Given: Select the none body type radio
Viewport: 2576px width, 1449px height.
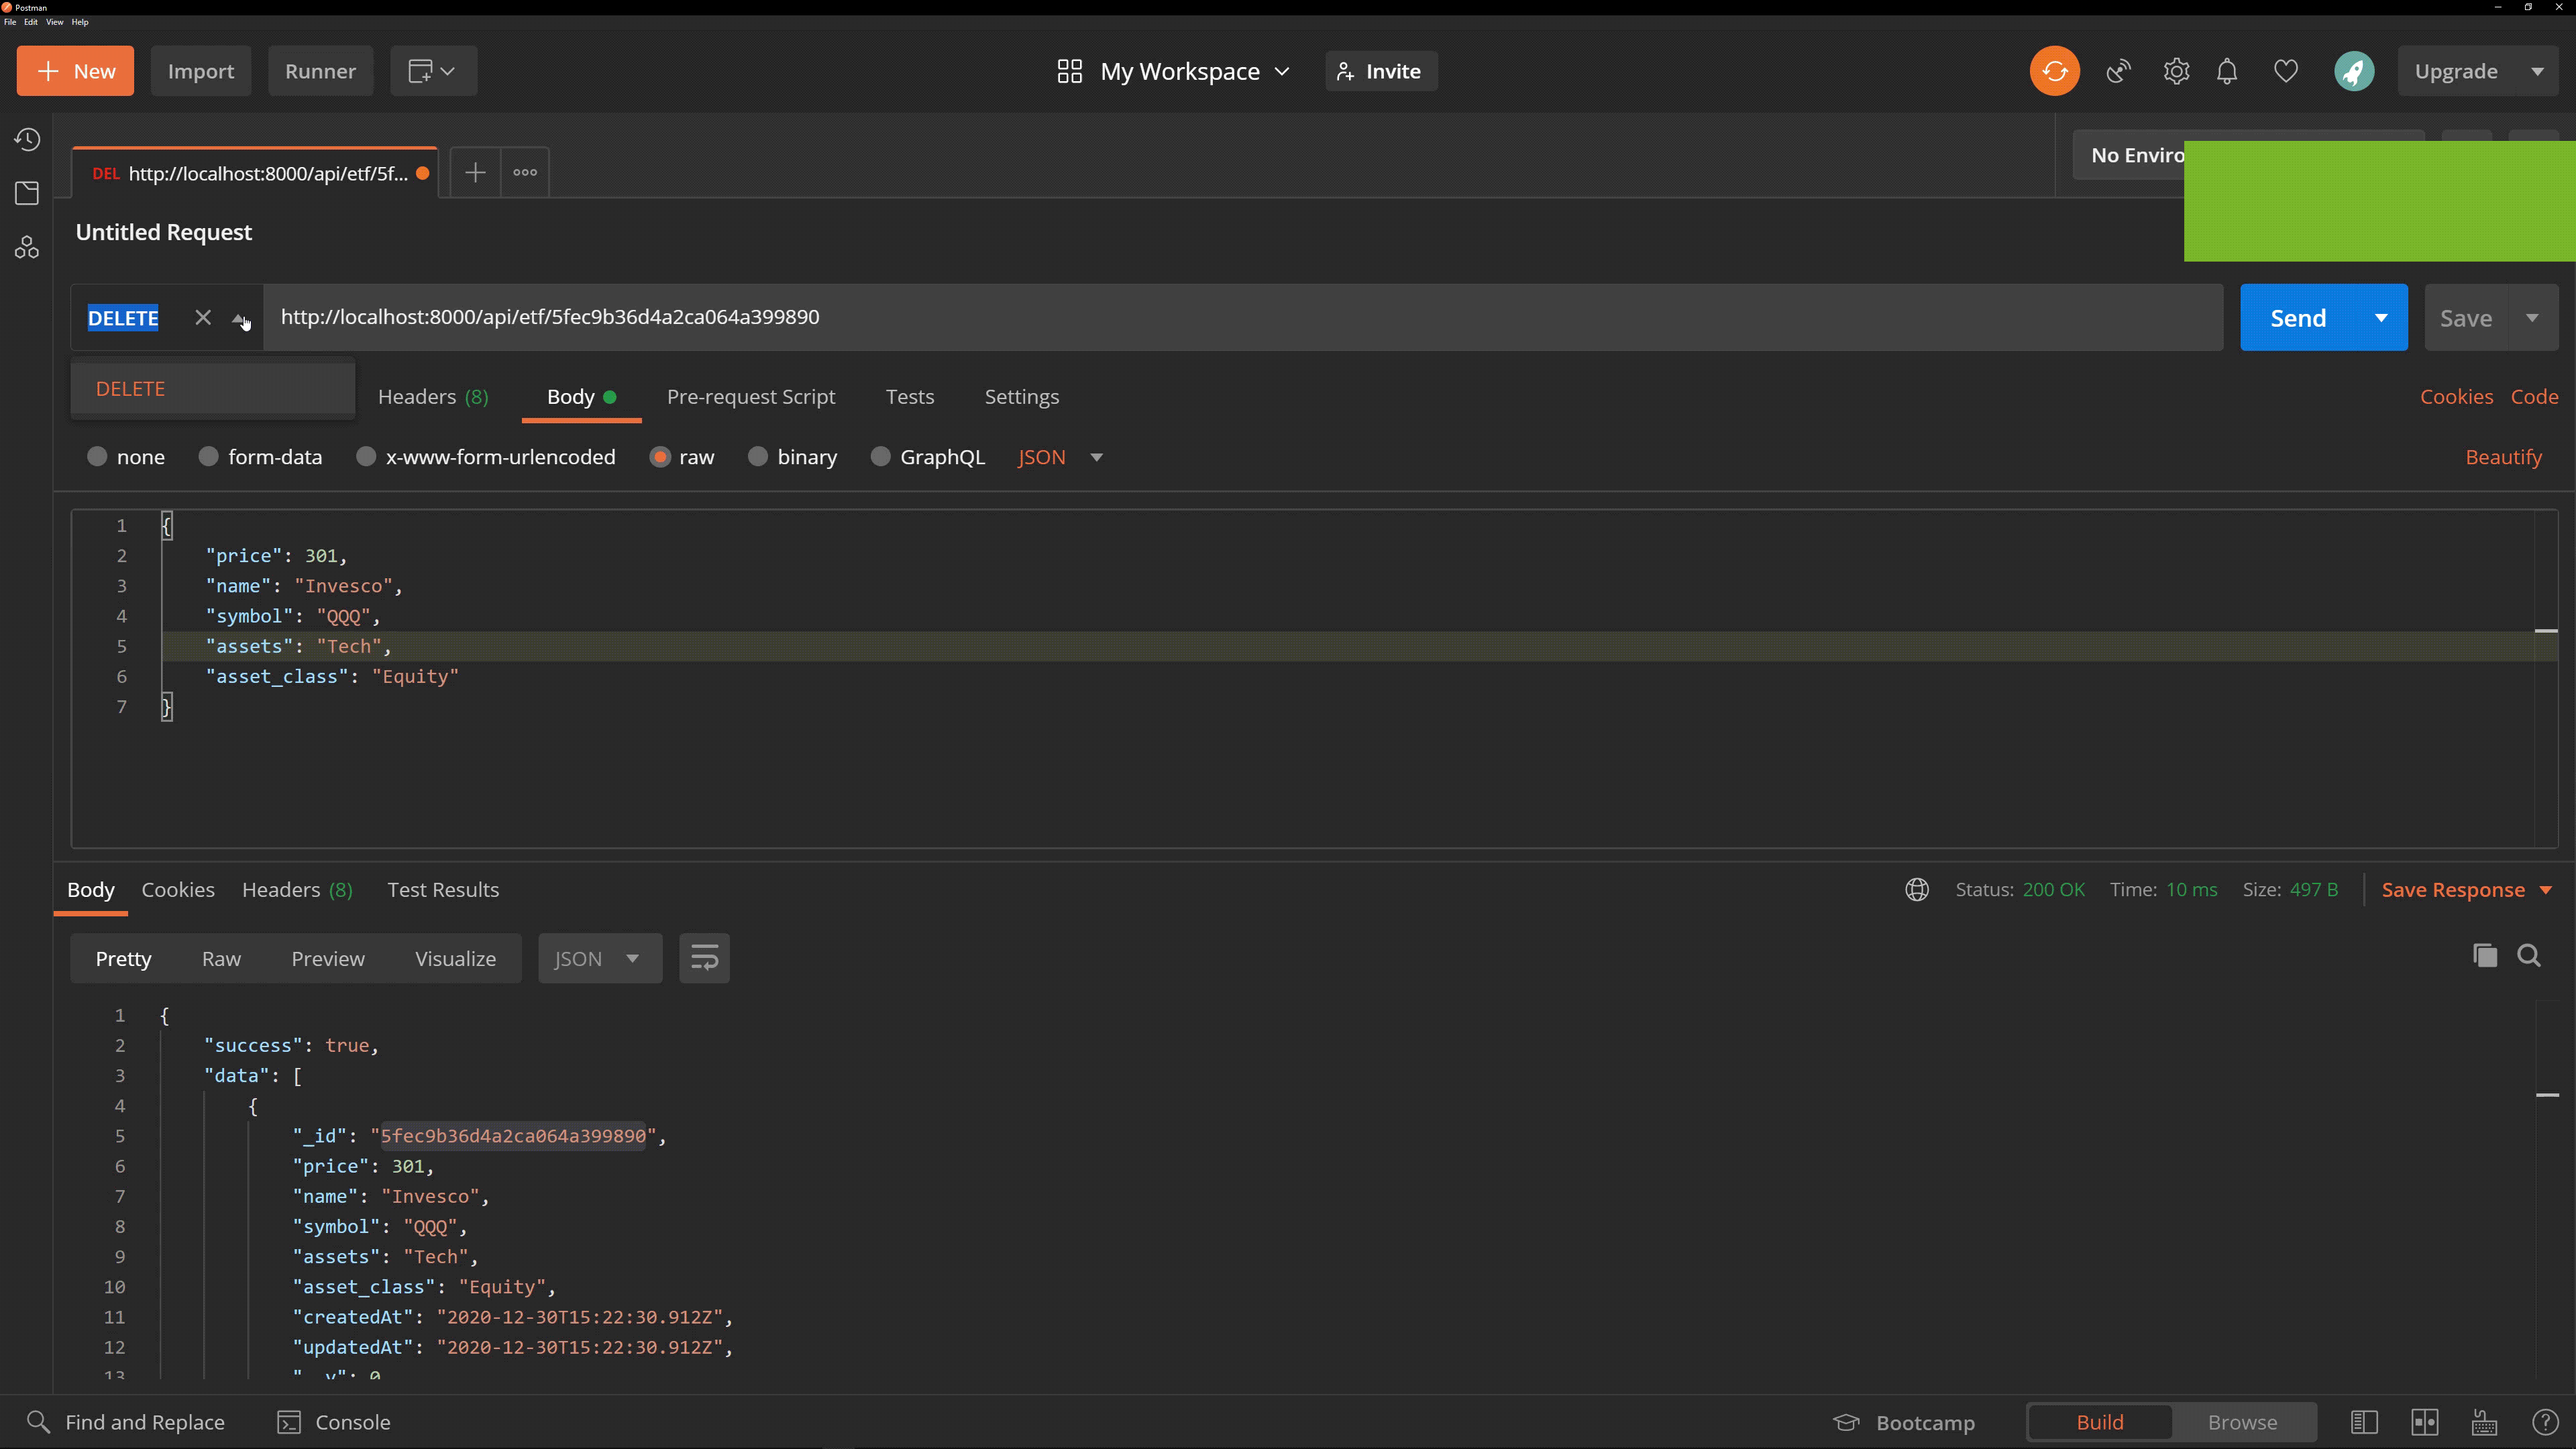Looking at the screenshot, I should (97, 456).
